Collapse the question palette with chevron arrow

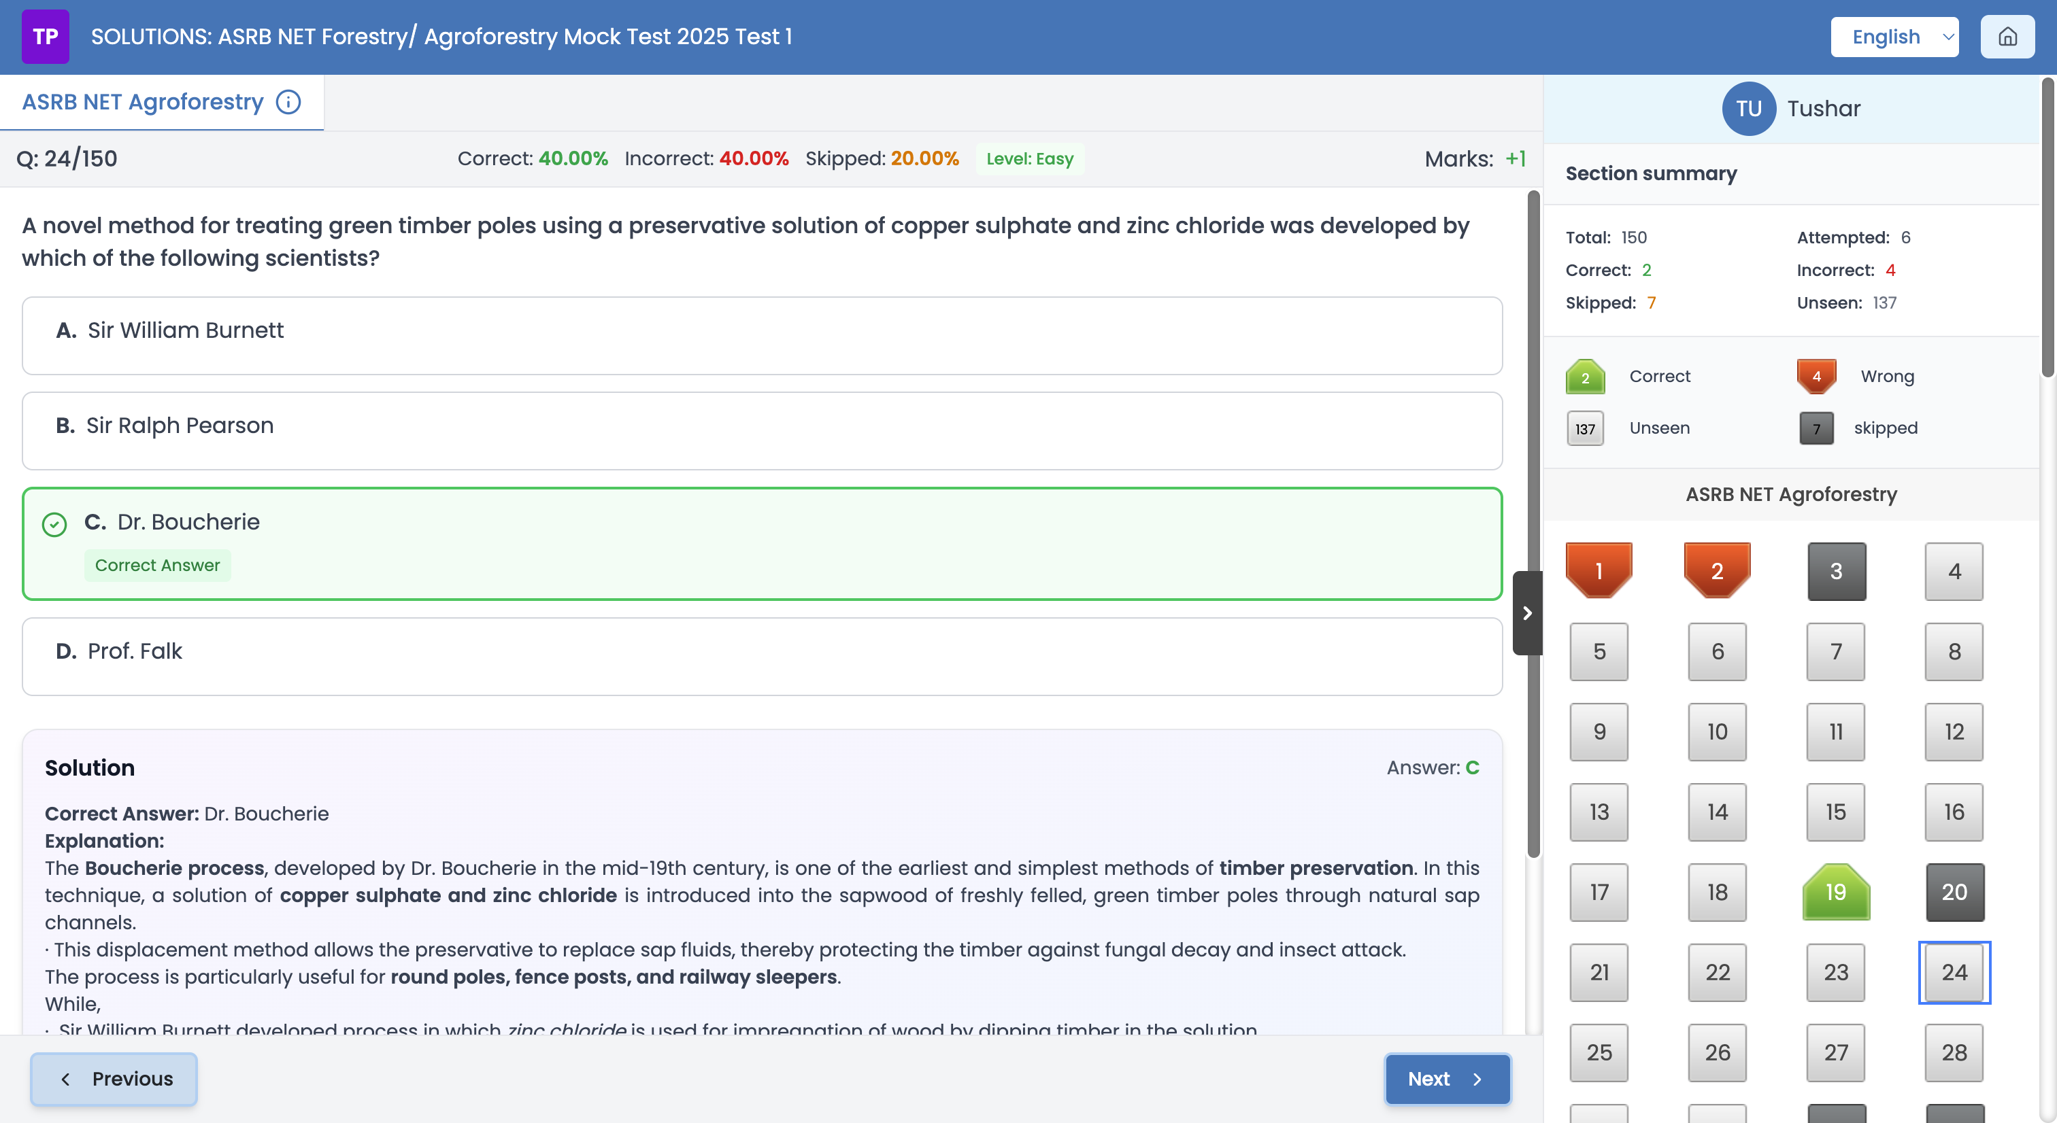(x=1528, y=613)
